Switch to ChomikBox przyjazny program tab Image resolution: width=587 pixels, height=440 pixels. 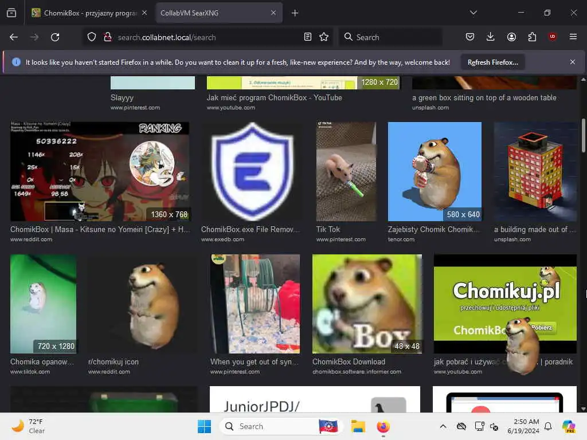(x=90, y=13)
